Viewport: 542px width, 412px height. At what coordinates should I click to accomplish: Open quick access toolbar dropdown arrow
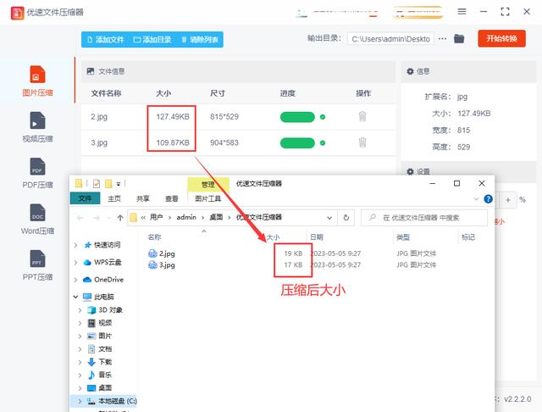[119, 184]
